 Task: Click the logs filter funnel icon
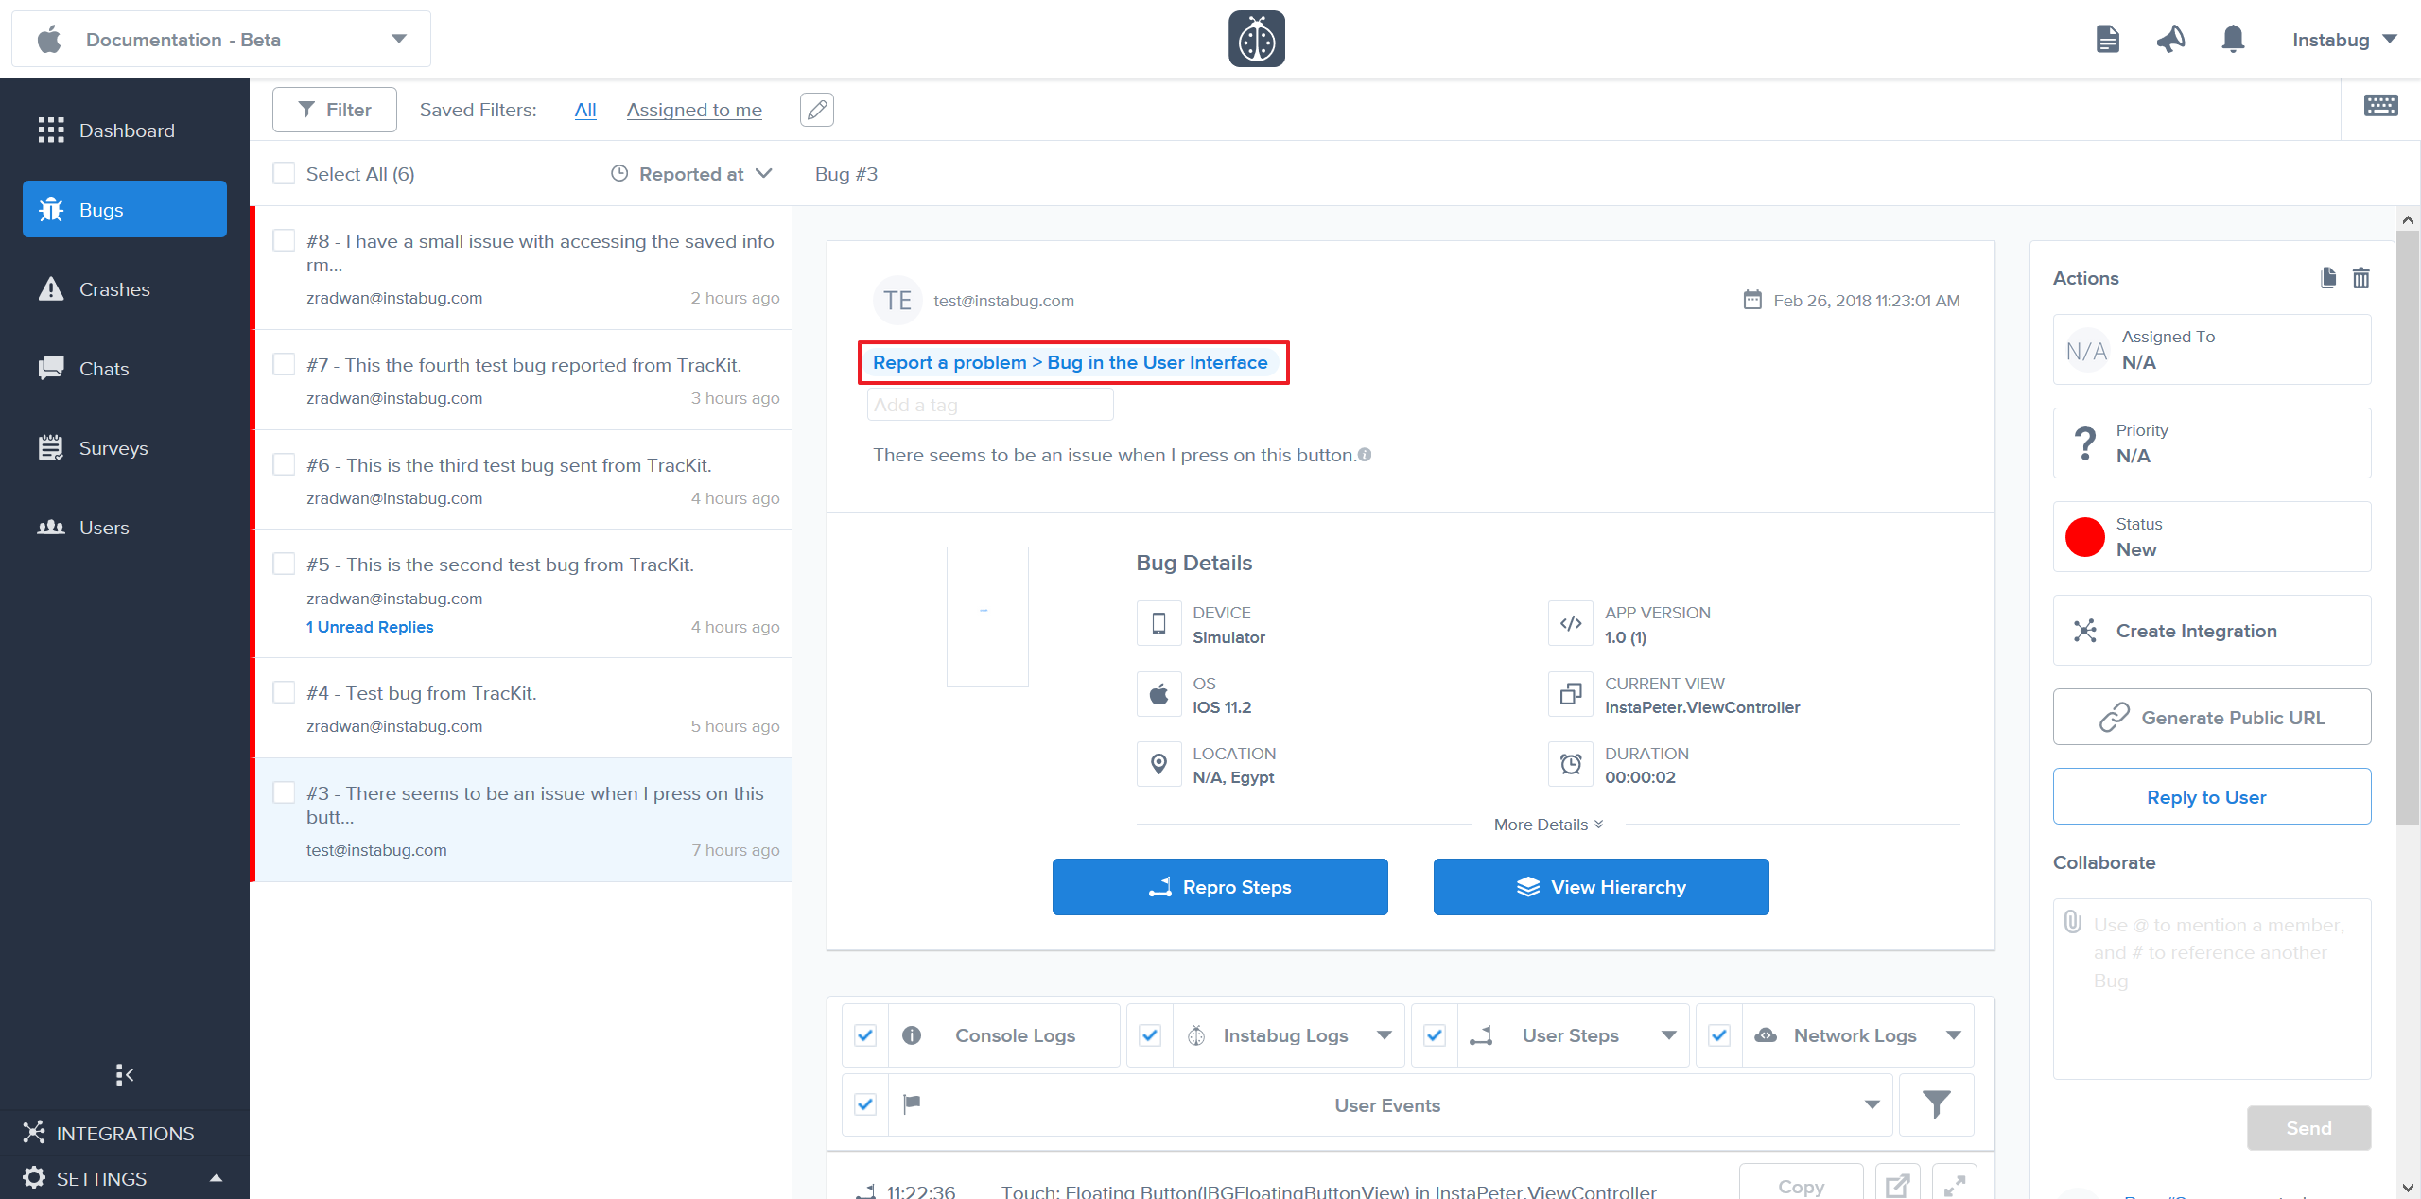pos(1936,1104)
